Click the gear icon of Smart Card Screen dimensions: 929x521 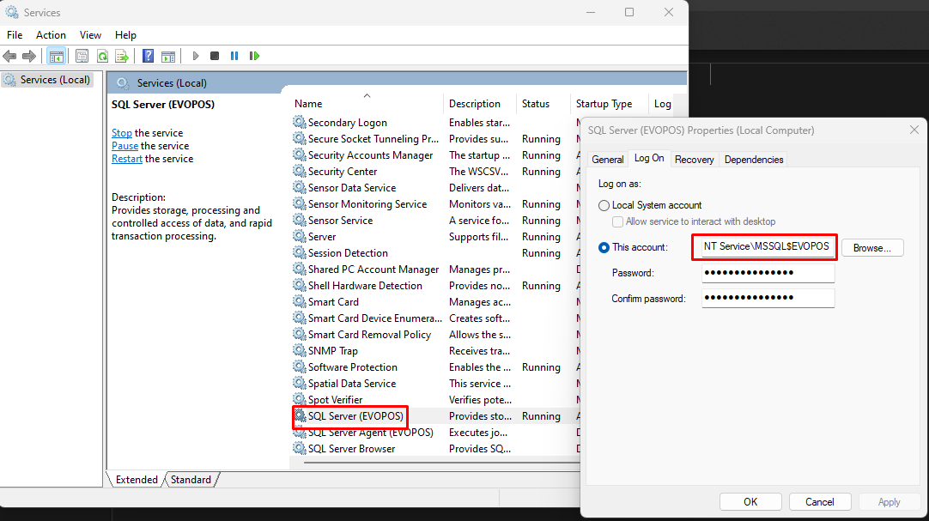[300, 302]
